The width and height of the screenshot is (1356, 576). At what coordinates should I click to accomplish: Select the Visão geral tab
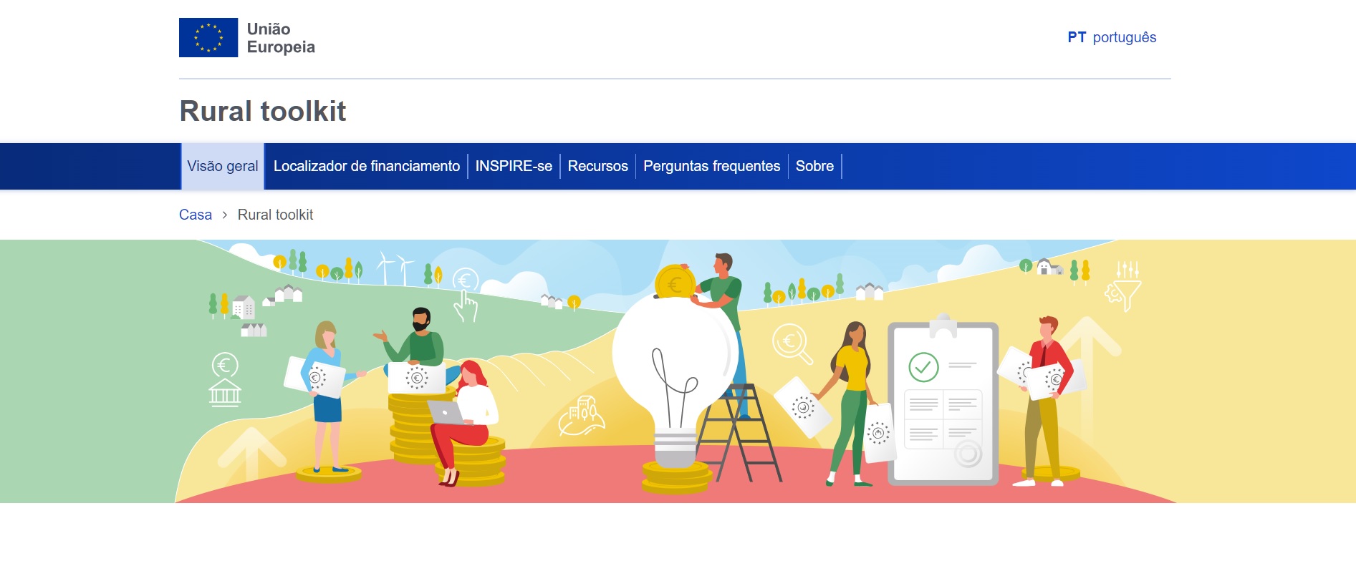click(x=223, y=166)
